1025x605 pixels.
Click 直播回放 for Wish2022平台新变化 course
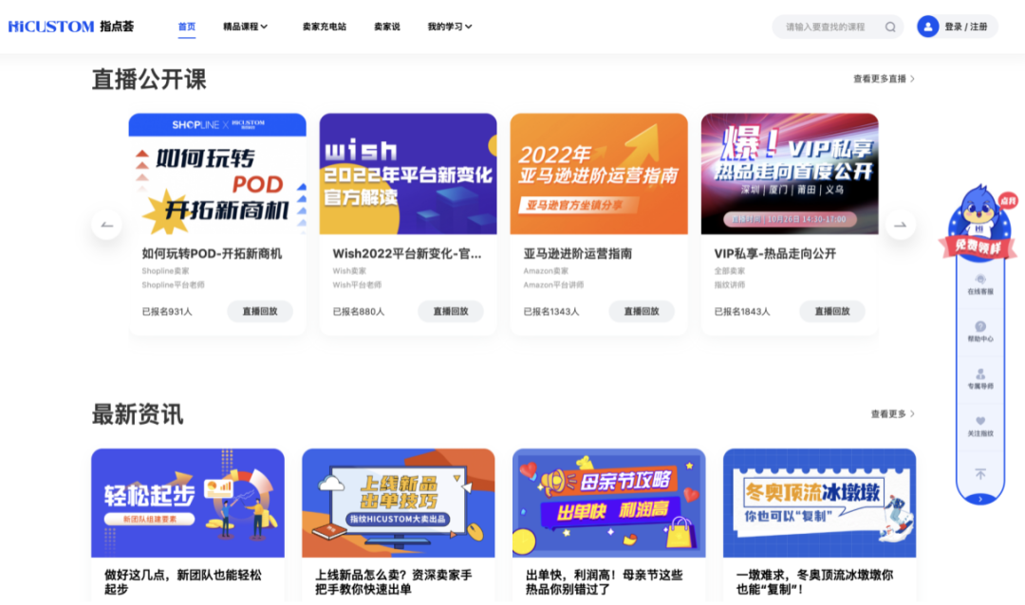click(451, 311)
